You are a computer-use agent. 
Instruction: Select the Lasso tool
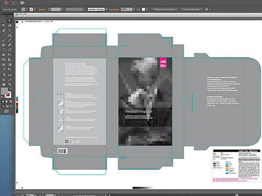click(x=9, y=26)
